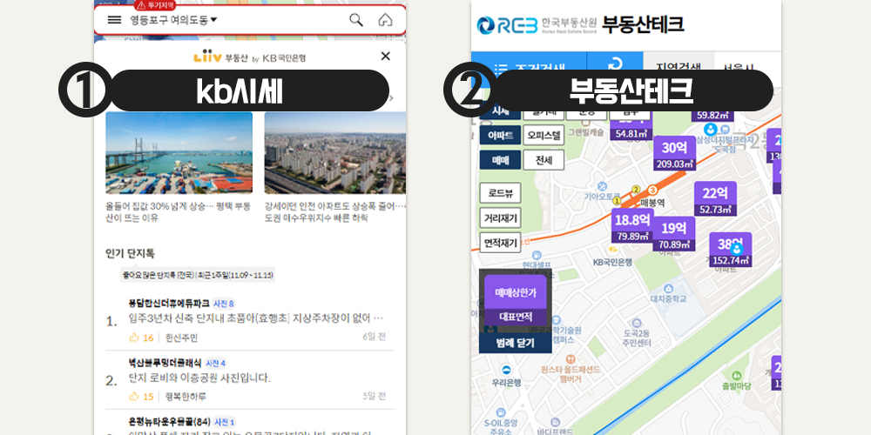Open the hamburger menu in KB app
Screen dimensions: 871x435
tap(114, 20)
